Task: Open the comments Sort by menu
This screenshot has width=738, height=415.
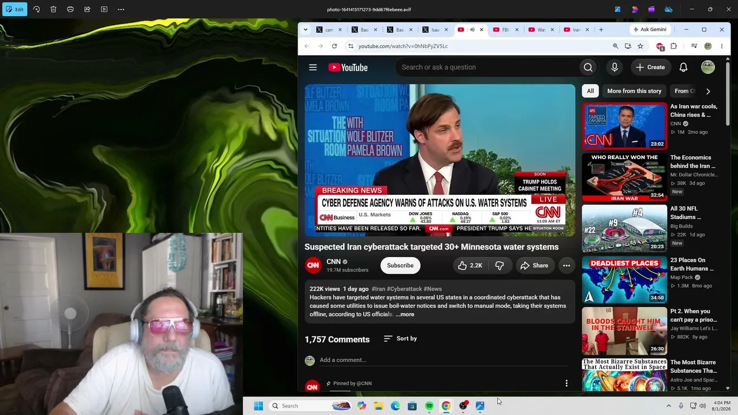Action: (400, 338)
